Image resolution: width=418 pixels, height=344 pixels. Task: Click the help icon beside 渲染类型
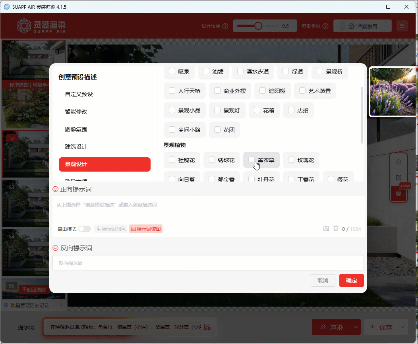click(x=325, y=26)
